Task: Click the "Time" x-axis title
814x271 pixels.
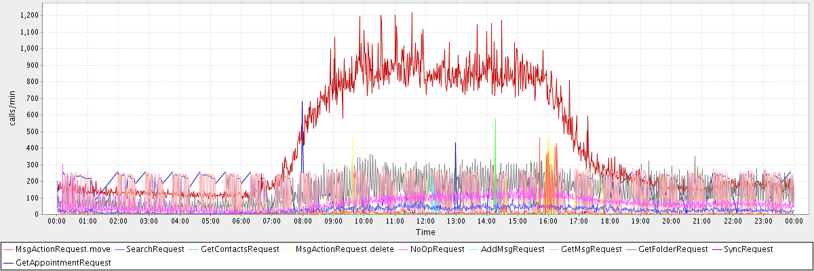Action: click(x=425, y=232)
